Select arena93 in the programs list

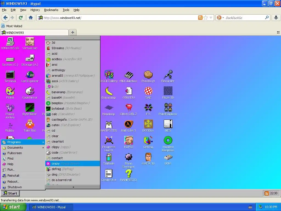[x=73, y=76]
